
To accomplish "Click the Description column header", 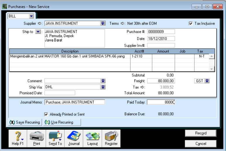I will [70, 51].
